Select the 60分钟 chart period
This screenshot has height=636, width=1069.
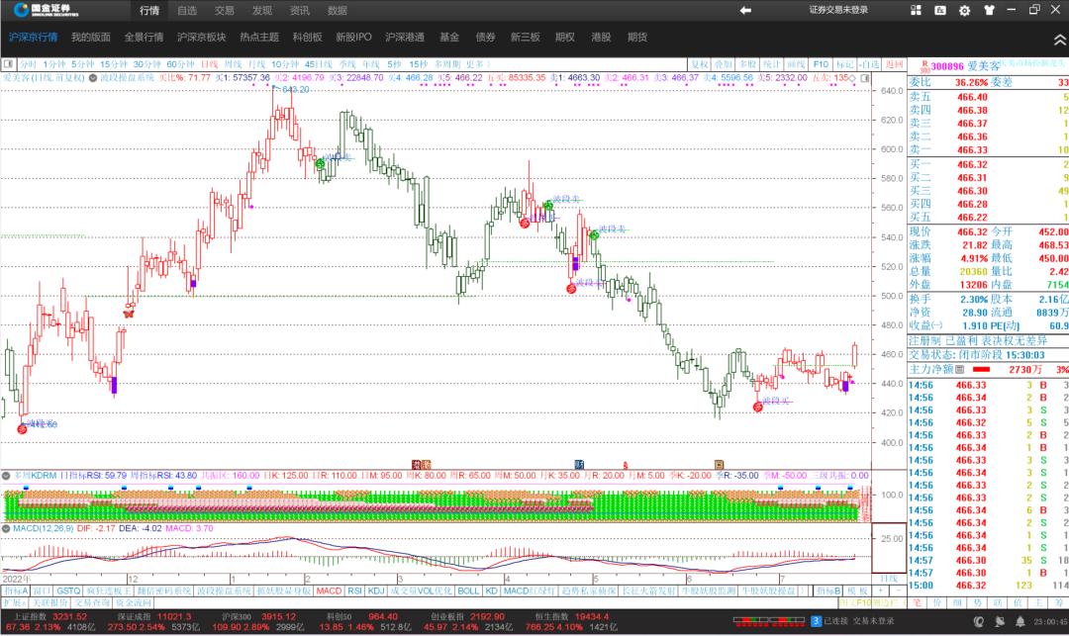click(x=180, y=63)
